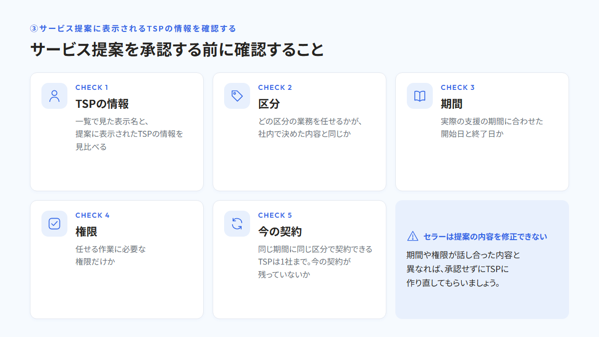
Task: Click the person icon in CHECK 1 card
Action: tap(54, 96)
